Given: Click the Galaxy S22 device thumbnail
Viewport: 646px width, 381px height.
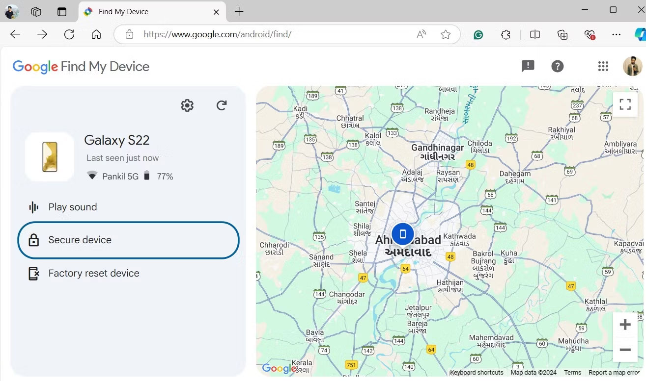Looking at the screenshot, I should pyautogui.click(x=50, y=157).
